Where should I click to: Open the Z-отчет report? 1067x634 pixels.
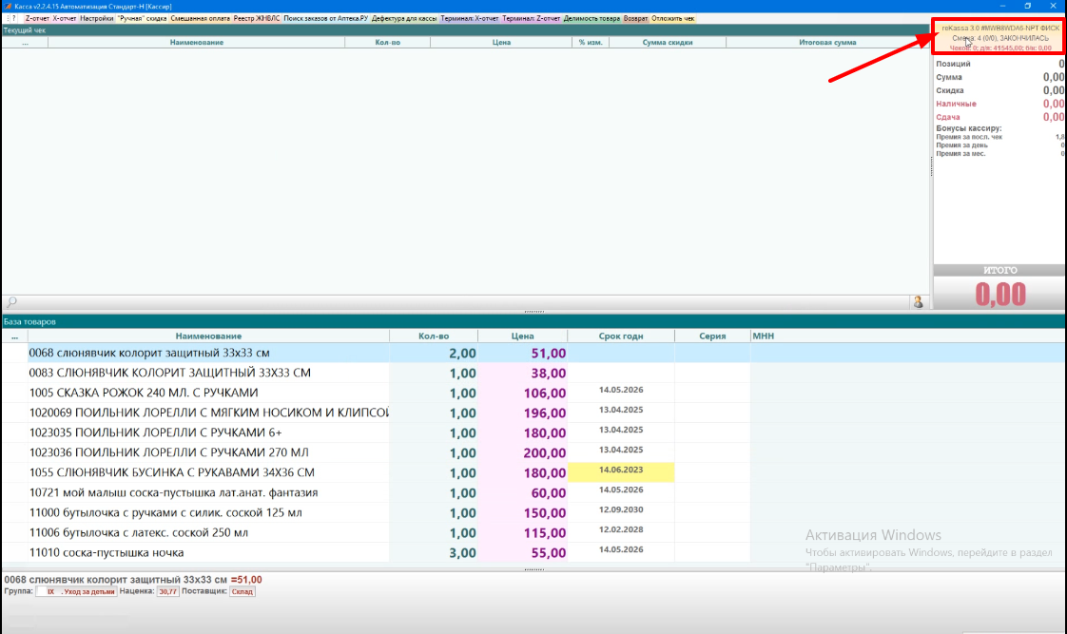point(37,18)
